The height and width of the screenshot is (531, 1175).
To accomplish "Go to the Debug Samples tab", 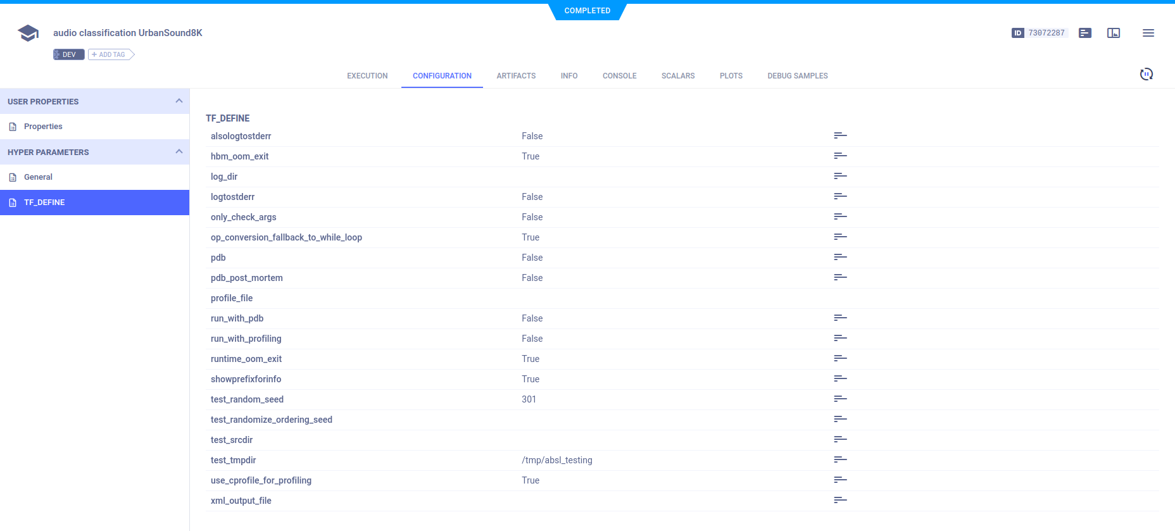I will pyautogui.click(x=797, y=76).
